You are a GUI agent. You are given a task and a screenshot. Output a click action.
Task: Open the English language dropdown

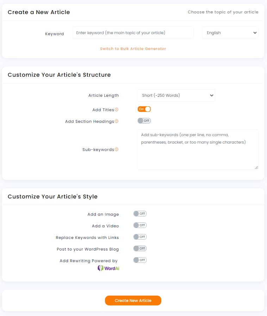click(230, 33)
